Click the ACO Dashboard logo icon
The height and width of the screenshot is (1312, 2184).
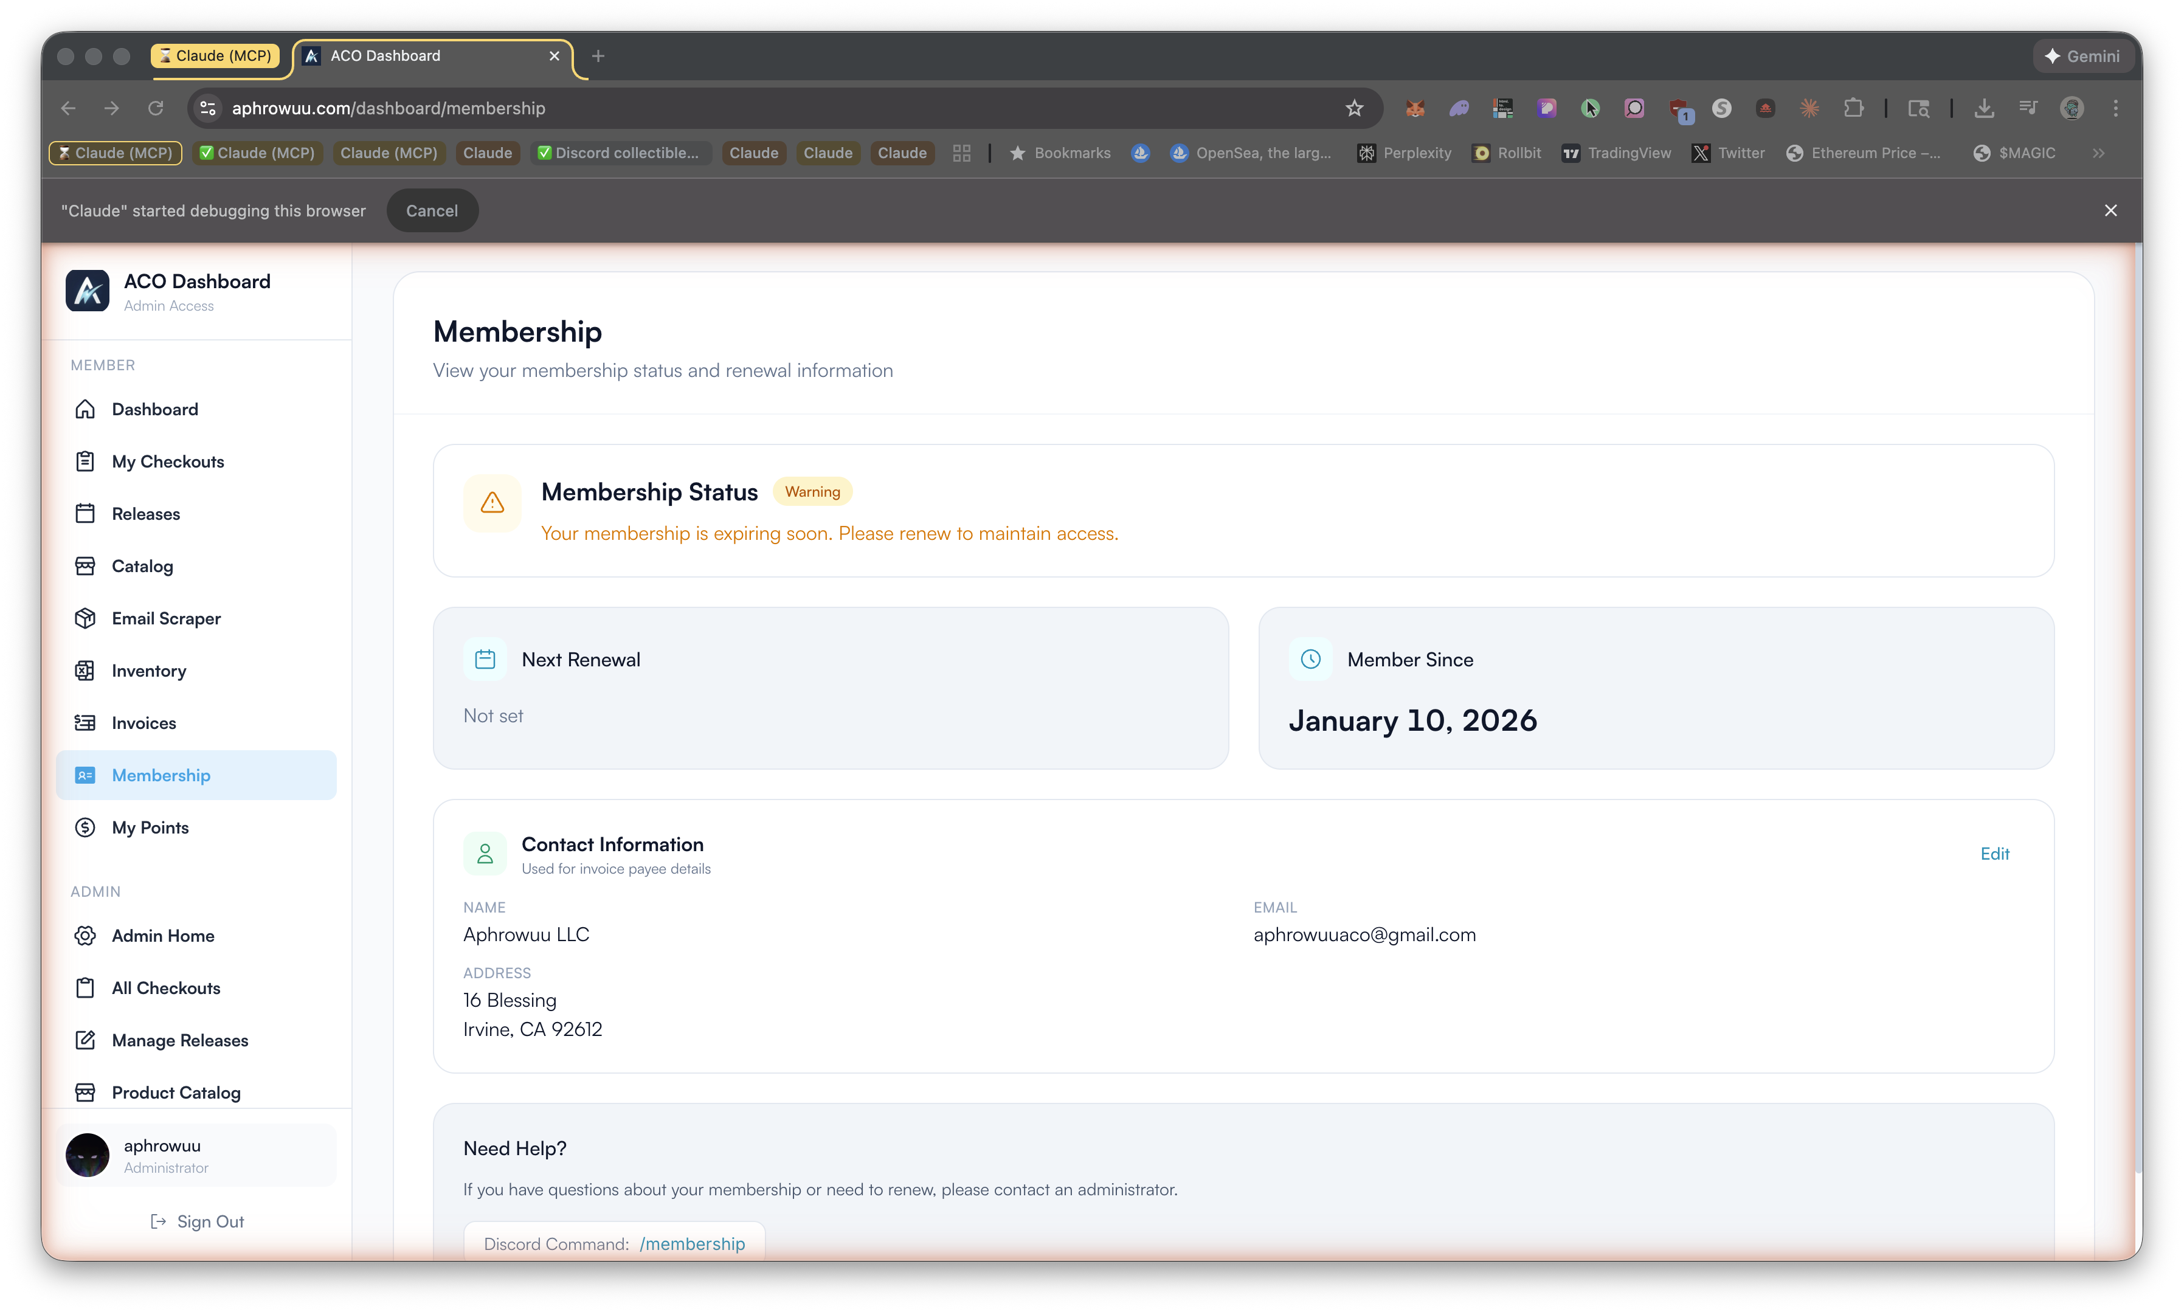pyautogui.click(x=88, y=291)
